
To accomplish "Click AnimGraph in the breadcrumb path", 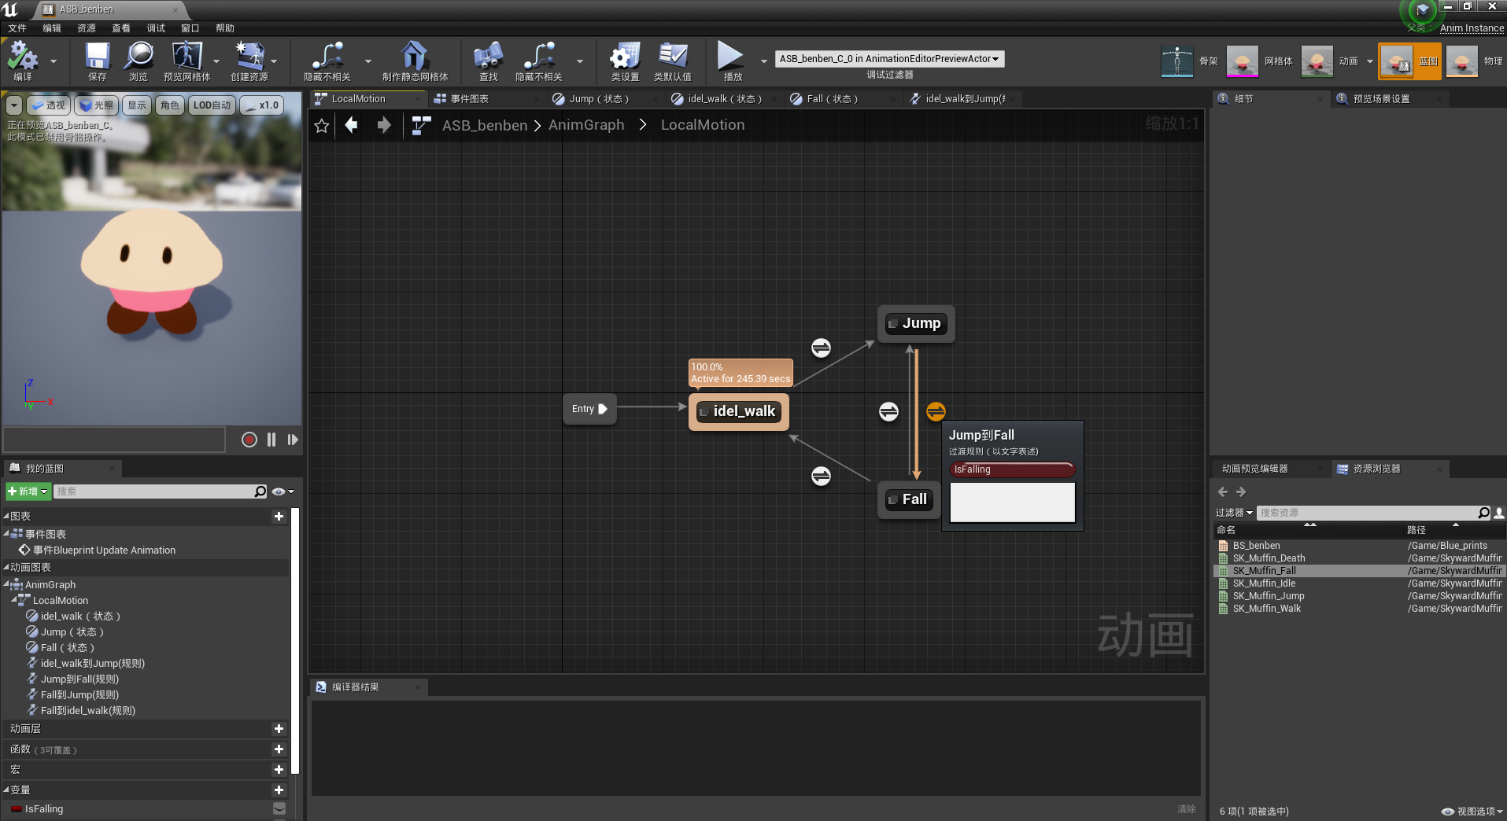I will pos(586,125).
